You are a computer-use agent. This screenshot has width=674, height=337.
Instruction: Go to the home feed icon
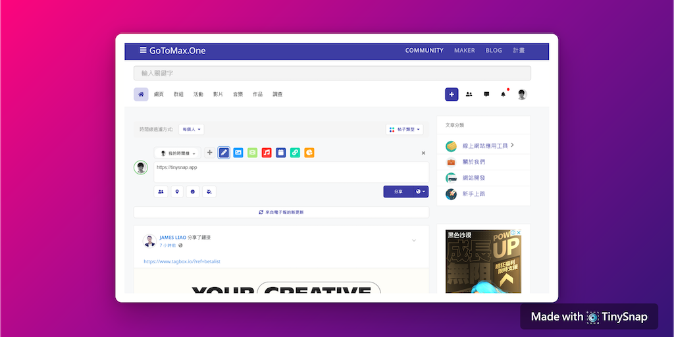(x=141, y=94)
